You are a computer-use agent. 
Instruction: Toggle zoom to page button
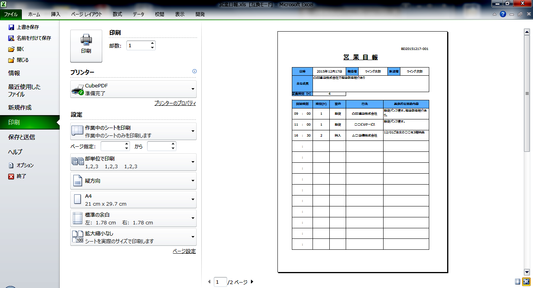coord(527,281)
